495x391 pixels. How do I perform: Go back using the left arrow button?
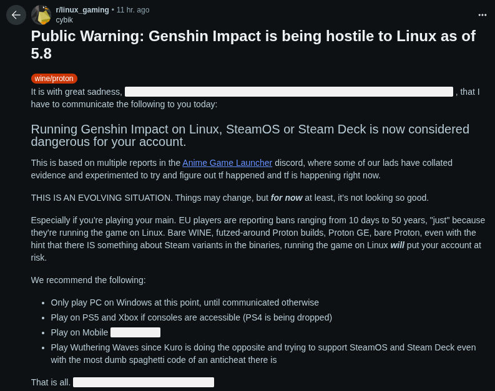tap(16, 15)
